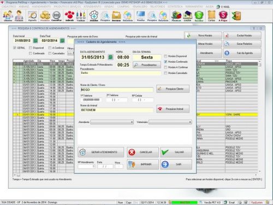Image resolution: width=273 pixels, height=205 pixels.
Task: Expand the Atendente dropdown
Action: pyautogui.click(x=132, y=122)
